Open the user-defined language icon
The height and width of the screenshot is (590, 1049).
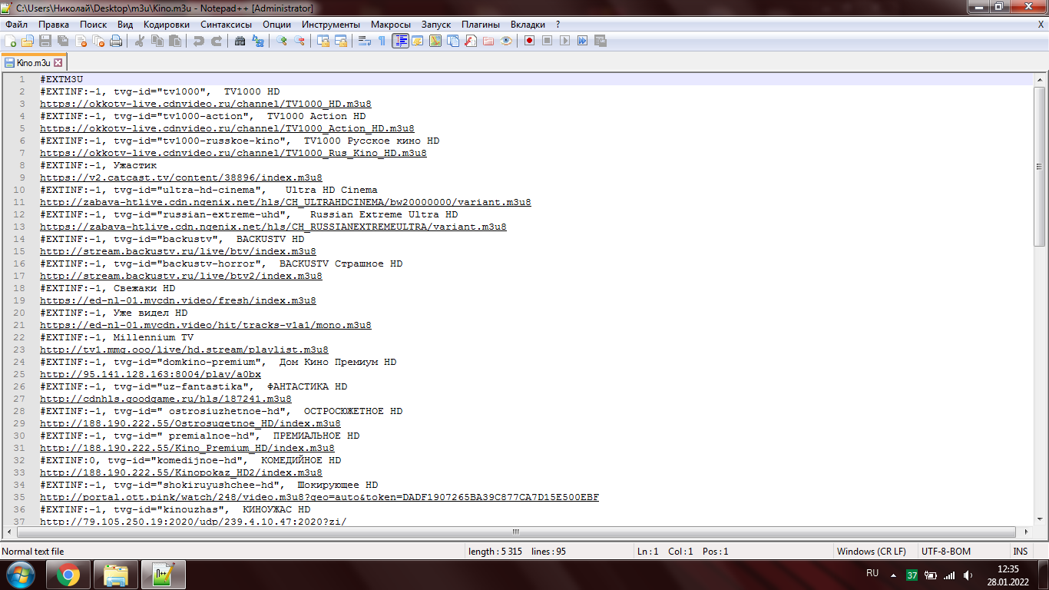click(x=418, y=41)
